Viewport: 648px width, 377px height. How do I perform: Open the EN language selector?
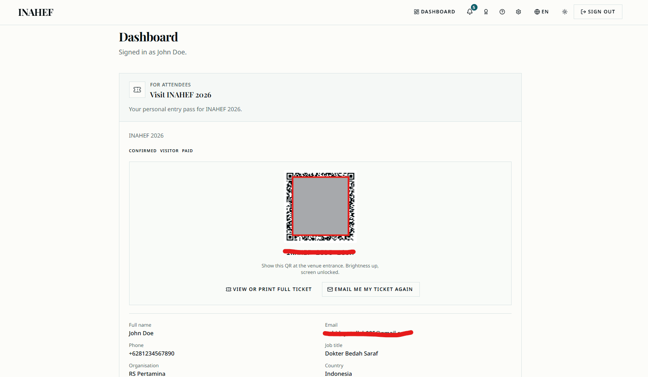click(x=541, y=12)
